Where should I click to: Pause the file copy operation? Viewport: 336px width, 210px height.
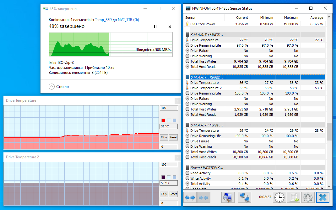155,27
